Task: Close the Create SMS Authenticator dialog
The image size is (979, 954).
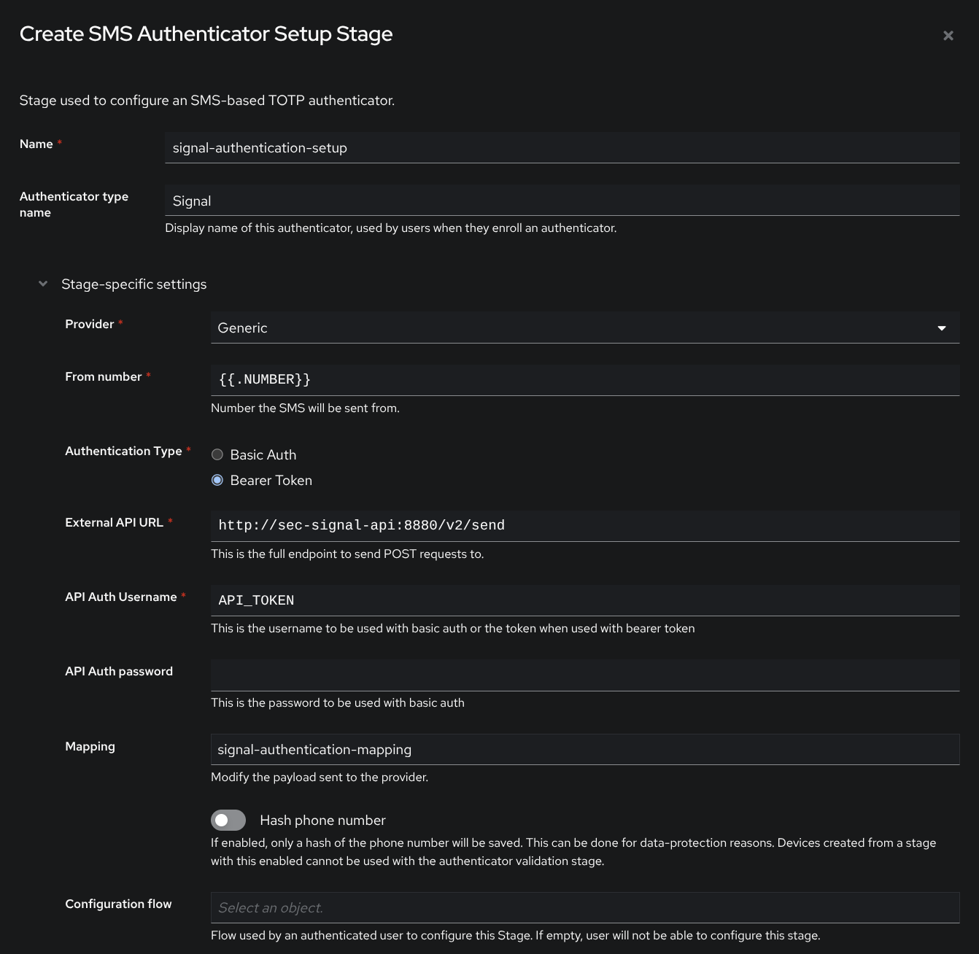Action: pyautogui.click(x=948, y=36)
